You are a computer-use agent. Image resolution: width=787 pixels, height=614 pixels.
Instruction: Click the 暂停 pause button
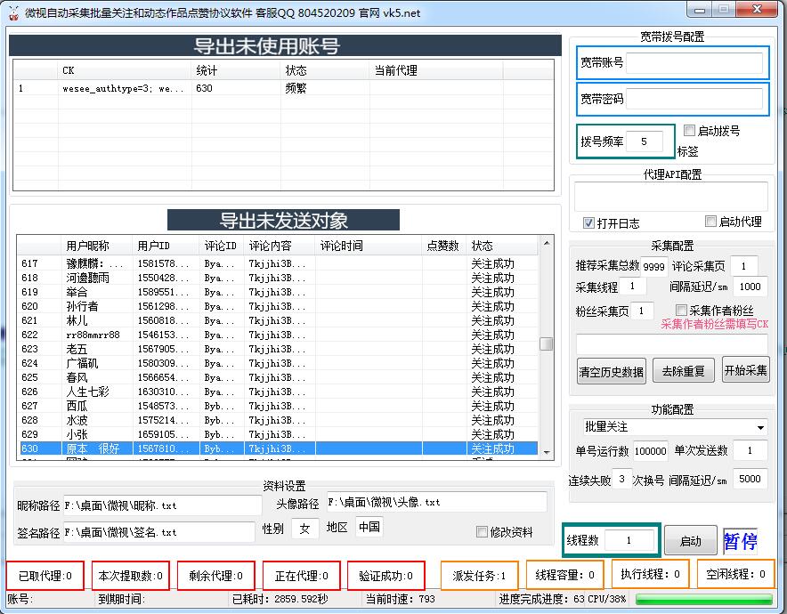click(x=740, y=541)
